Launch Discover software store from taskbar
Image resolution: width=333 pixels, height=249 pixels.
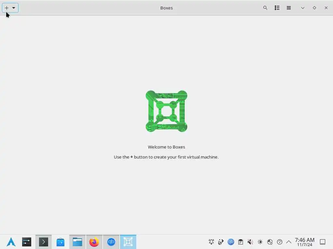tap(60, 242)
